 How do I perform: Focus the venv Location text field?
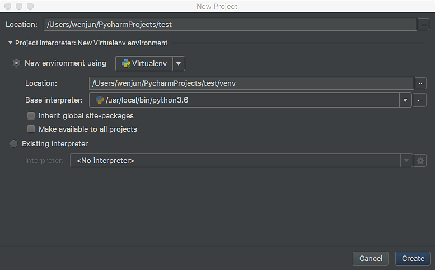[x=251, y=83]
